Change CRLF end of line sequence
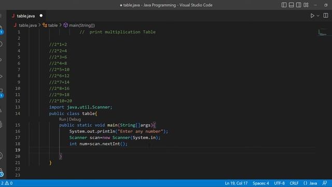Viewport: 332px width, 187px height. [294, 183]
